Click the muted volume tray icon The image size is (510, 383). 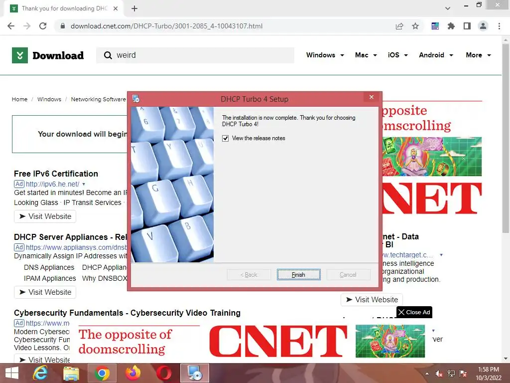point(439,374)
